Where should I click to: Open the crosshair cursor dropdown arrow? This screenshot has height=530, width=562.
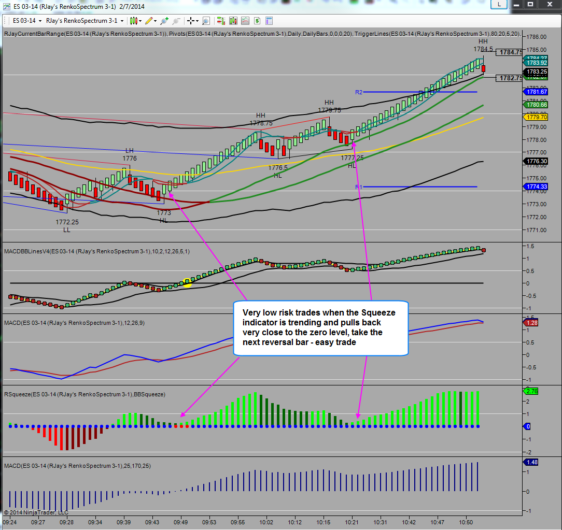coord(198,21)
